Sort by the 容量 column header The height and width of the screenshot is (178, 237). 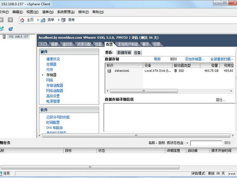[x=210, y=66]
